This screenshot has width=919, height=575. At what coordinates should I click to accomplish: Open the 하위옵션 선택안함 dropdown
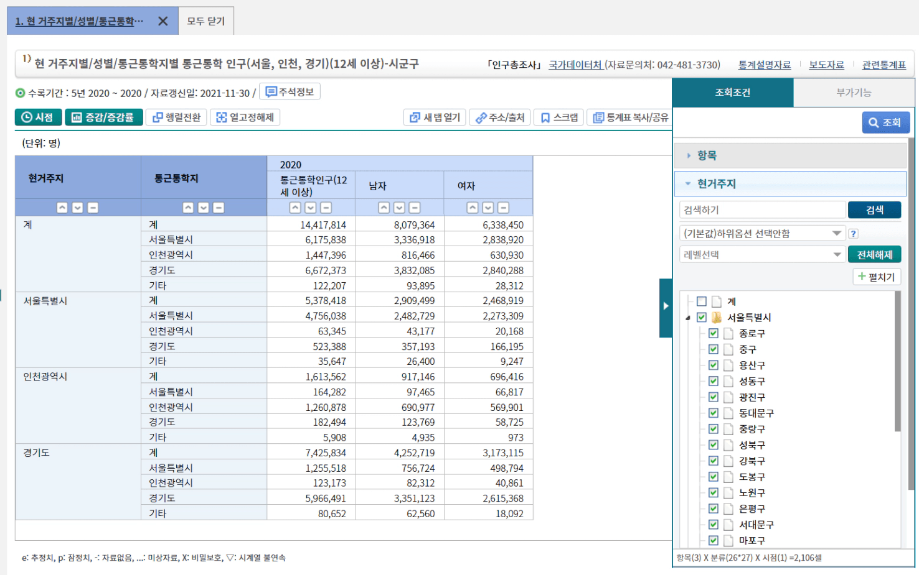(x=762, y=233)
